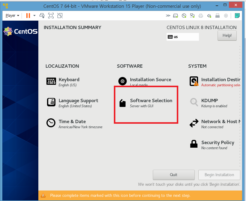Open the Language Support spoke
Screen dimensions: 246x201
click(x=73, y=103)
